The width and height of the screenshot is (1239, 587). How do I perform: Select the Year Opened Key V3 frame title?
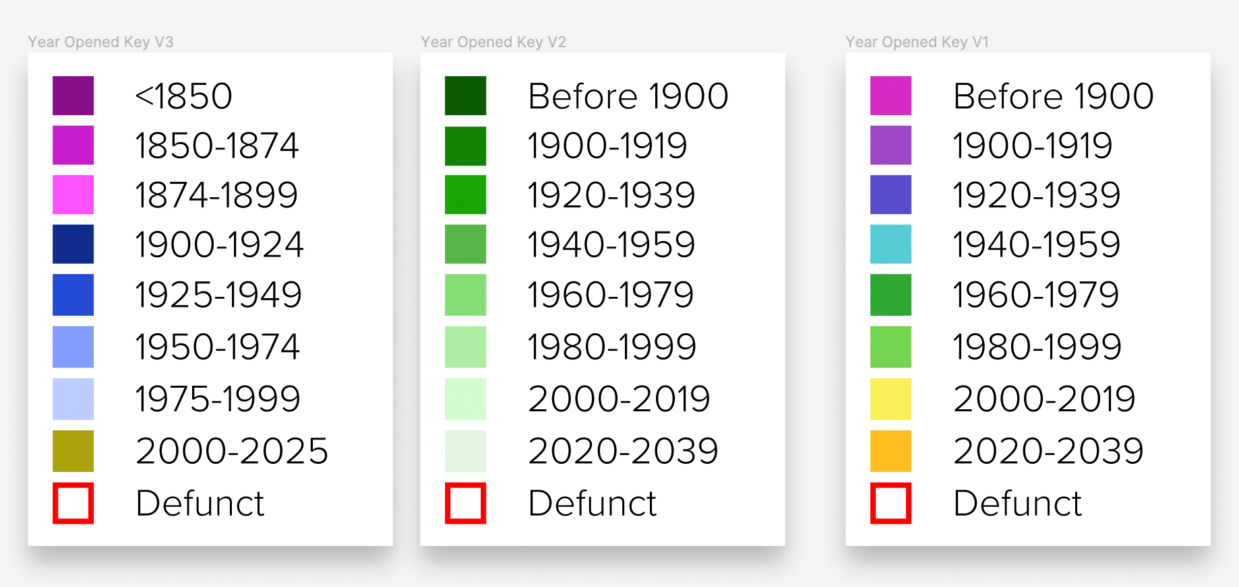coord(100,42)
